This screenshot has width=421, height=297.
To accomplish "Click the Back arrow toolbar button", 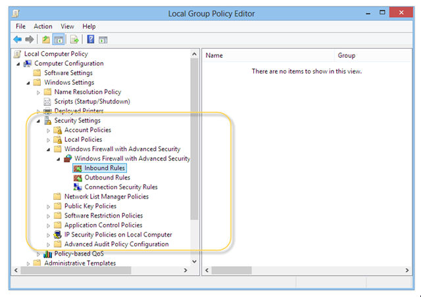I will 18,39.
